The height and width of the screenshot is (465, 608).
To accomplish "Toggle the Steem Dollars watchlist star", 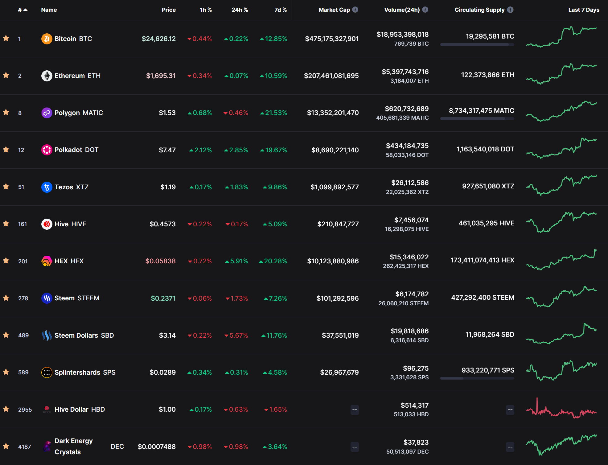I will click(x=6, y=335).
